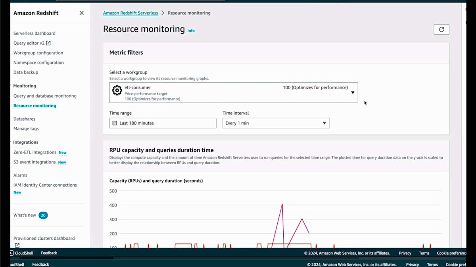Click RPU capacity and queries duration time heading
The height and width of the screenshot is (267, 476).
point(161,150)
